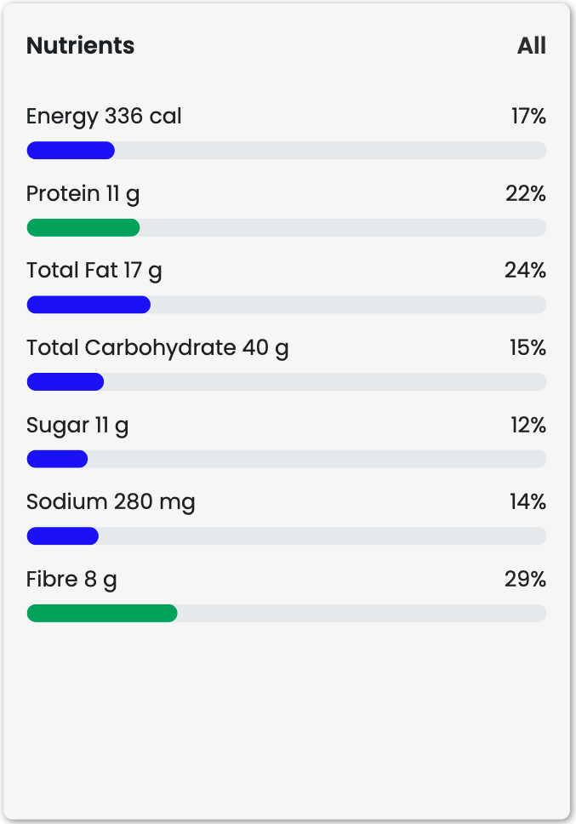Click the Total Fat 17 g label
Viewport: 576px width, 824px height.
(94, 271)
